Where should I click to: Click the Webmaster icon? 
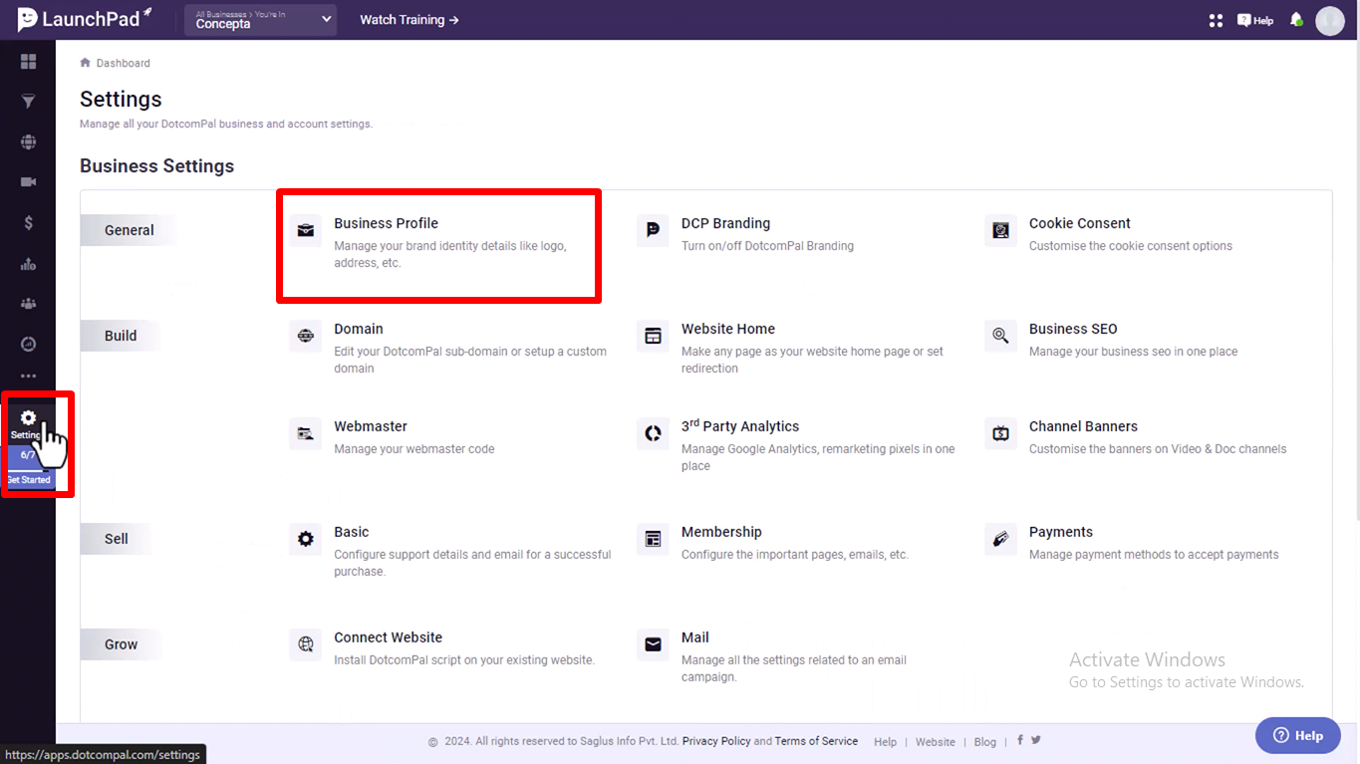pyautogui.click(x=306, y=433)
